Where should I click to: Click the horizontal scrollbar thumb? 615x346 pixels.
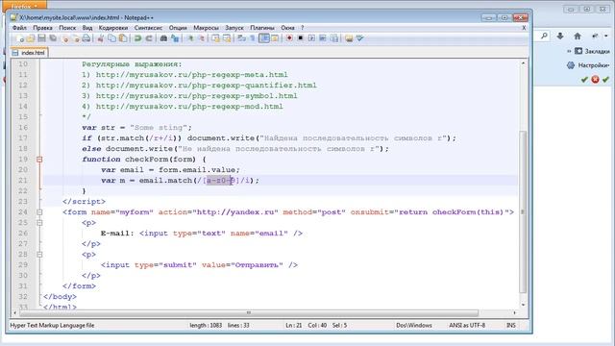[249, 312]
